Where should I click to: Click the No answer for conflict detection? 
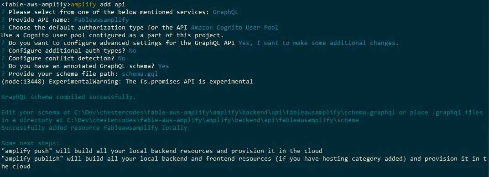[x=122, y=59]
